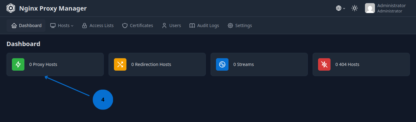This screenshot has height=122, width=416.
Task: Expand the Hosts dropdown menu
Action: [62, 26]
